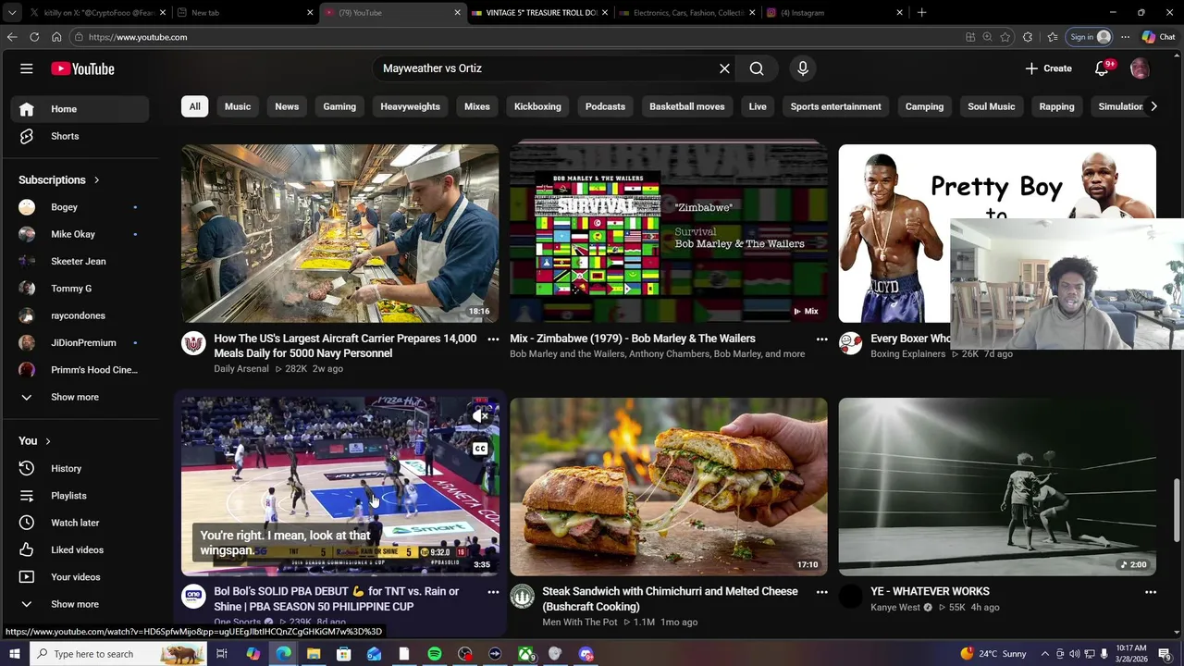
Task: Expand the You section Show more
Action: 80,604
